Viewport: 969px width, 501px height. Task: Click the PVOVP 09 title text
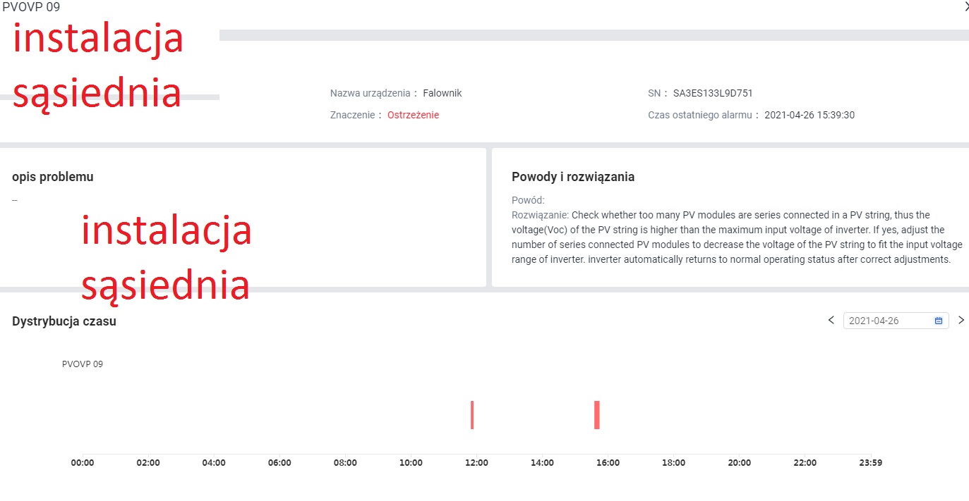[x=31, y=7]
